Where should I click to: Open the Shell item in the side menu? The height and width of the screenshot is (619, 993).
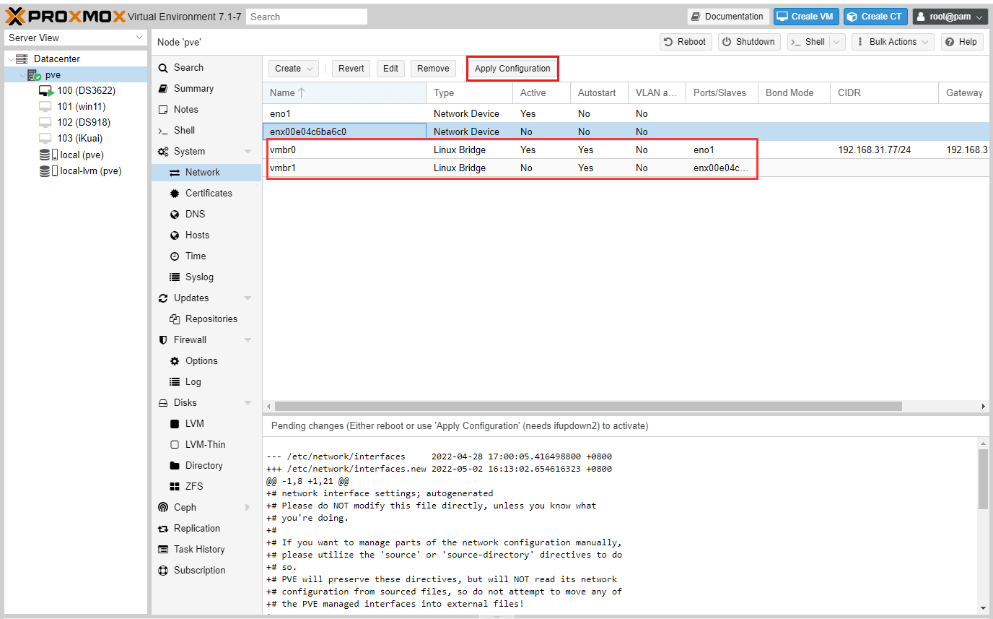[x=206, y=130]
